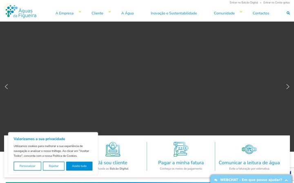
Task: Open Inovação e Sustentabilidade page
Action: pyautogui.click(x=174, y=13)
